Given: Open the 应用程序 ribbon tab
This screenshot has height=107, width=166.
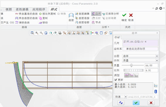Looking at the screenshot, I should click(x=39, y=9).
